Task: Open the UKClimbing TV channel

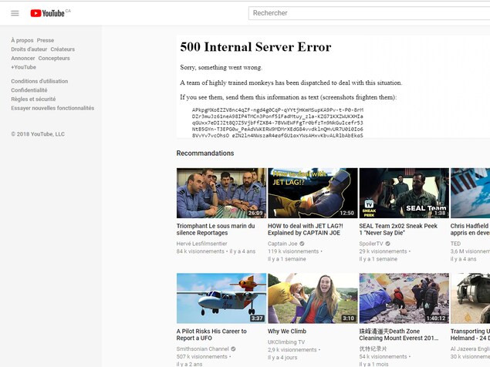Action: click(286, 342)
